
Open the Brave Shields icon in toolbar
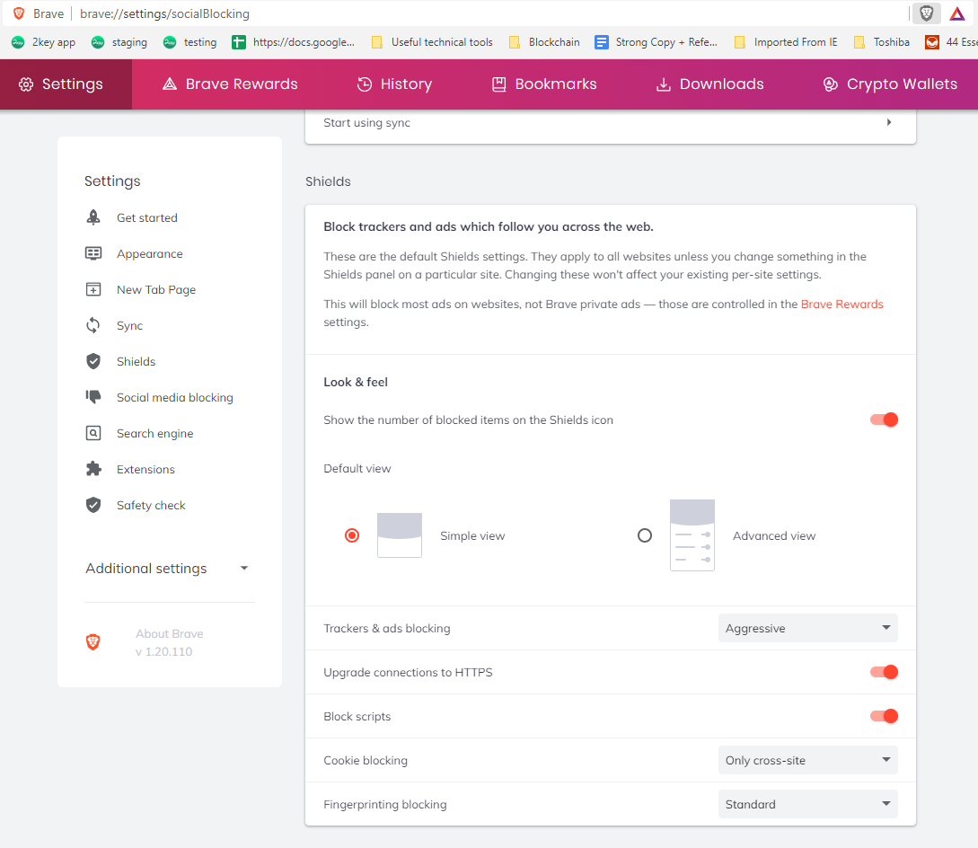click(926, 13)
